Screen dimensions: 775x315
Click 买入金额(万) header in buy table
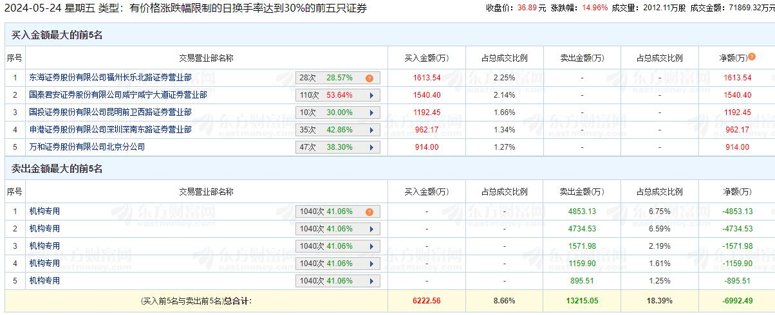click(x=426, y=58)
